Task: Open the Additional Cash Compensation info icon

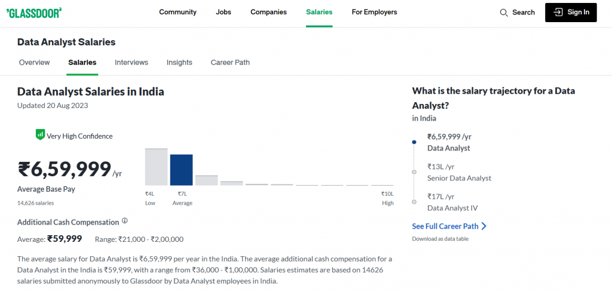Action: tap(125, 221)
